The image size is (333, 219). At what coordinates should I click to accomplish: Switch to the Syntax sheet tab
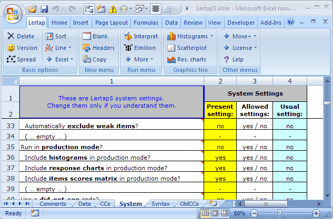coord(160,204)
